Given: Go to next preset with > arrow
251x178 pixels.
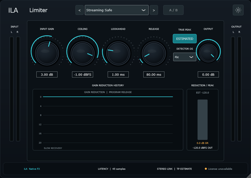Looking at the screenshot, I should point(154,10).
